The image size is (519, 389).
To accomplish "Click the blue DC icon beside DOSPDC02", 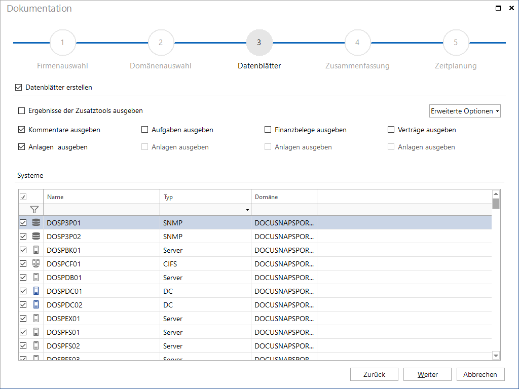I will click(36, 304).
